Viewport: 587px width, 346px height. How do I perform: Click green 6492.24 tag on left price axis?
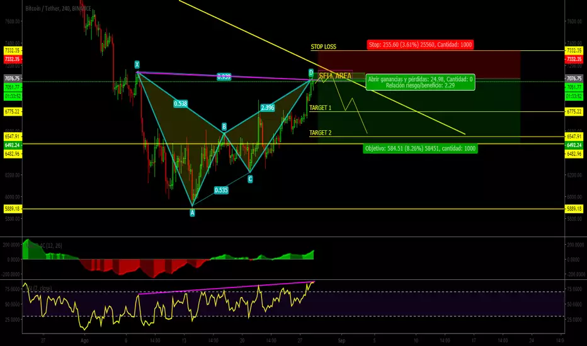(x=13, y=145)
